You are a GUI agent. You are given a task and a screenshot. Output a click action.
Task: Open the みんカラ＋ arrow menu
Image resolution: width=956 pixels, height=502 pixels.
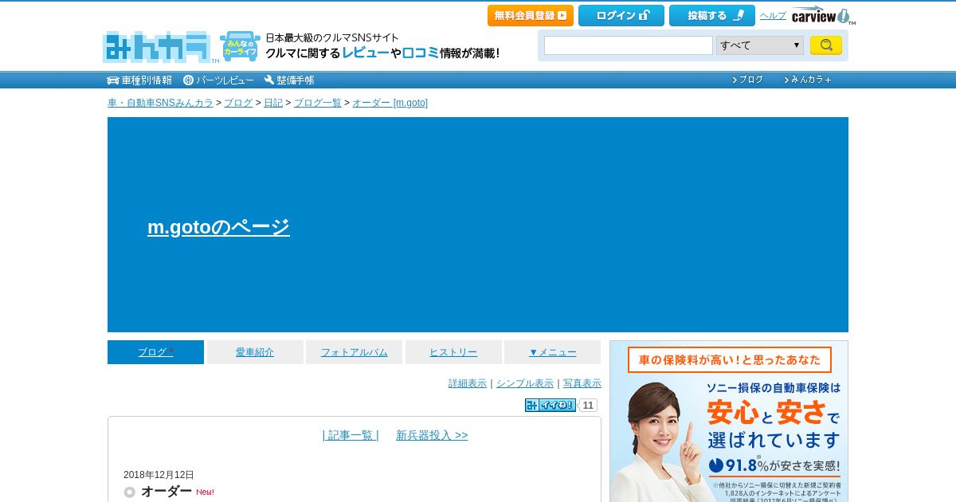(808, 80)
